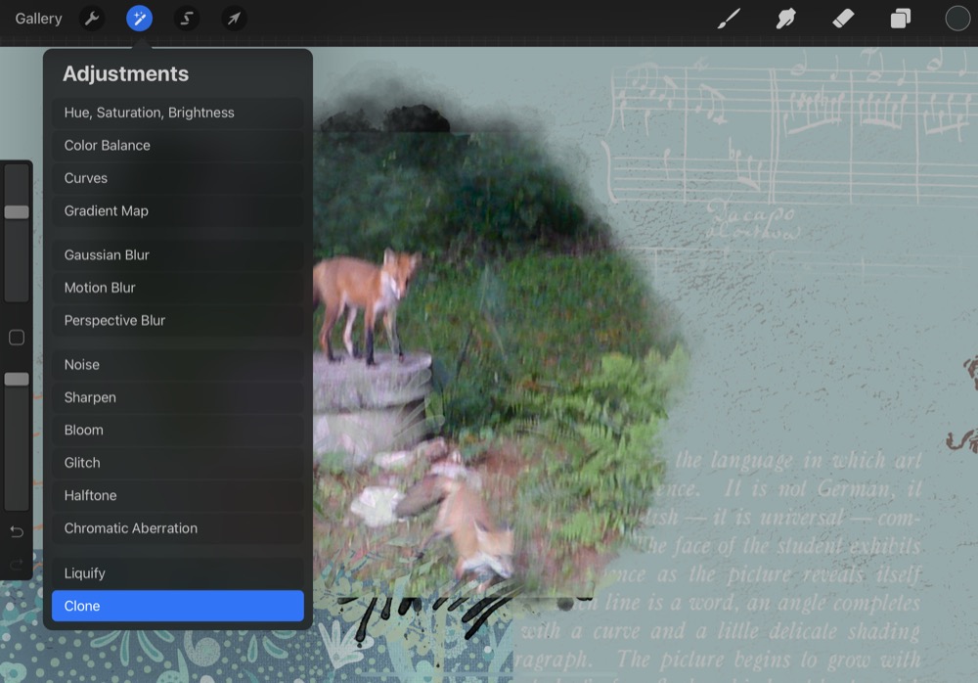The image size is (978, 683).
Task: Tap the redo arrow in sidebar
Action: (x=17, y=565)
